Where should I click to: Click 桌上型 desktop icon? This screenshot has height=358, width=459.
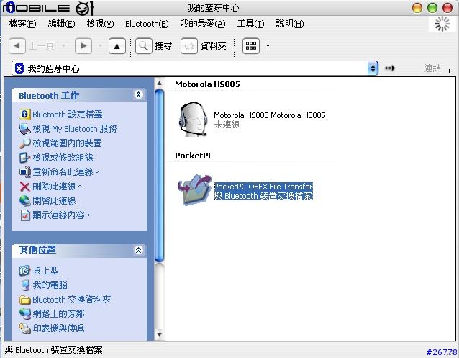point(25,271)
